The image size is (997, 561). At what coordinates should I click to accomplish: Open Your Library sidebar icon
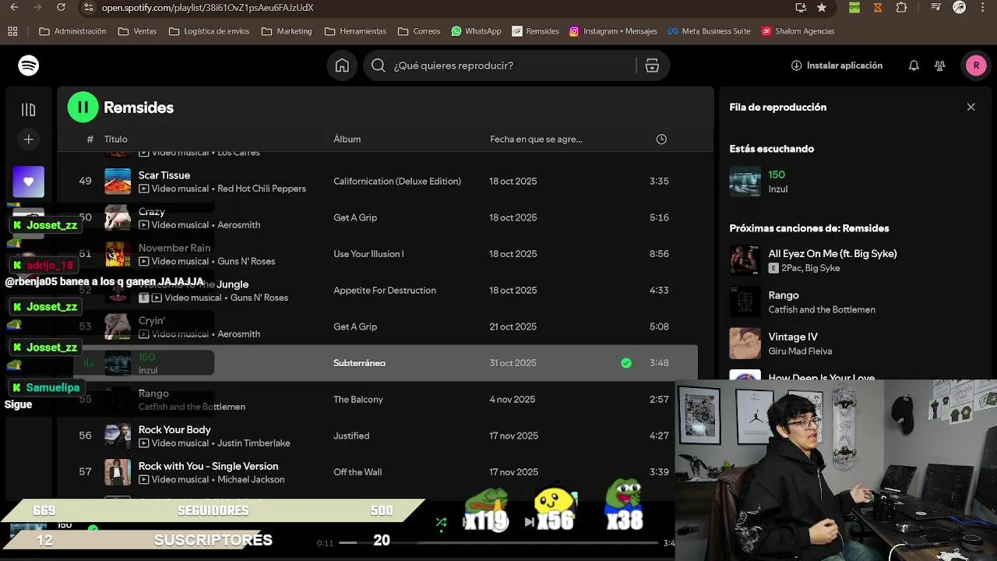[29, 110]
